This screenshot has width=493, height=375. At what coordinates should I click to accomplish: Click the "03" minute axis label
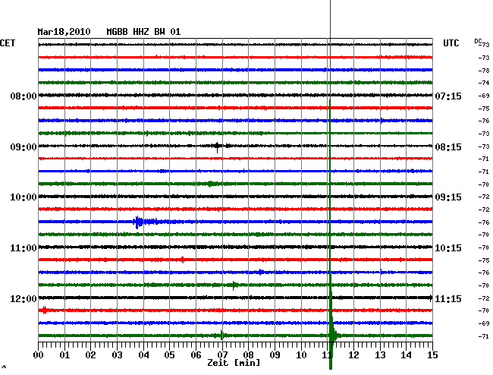(117, 355)
